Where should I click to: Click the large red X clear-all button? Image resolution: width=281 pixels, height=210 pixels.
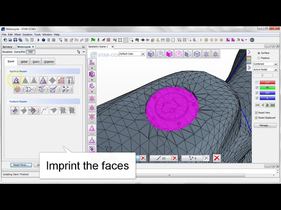click(216, 158)
